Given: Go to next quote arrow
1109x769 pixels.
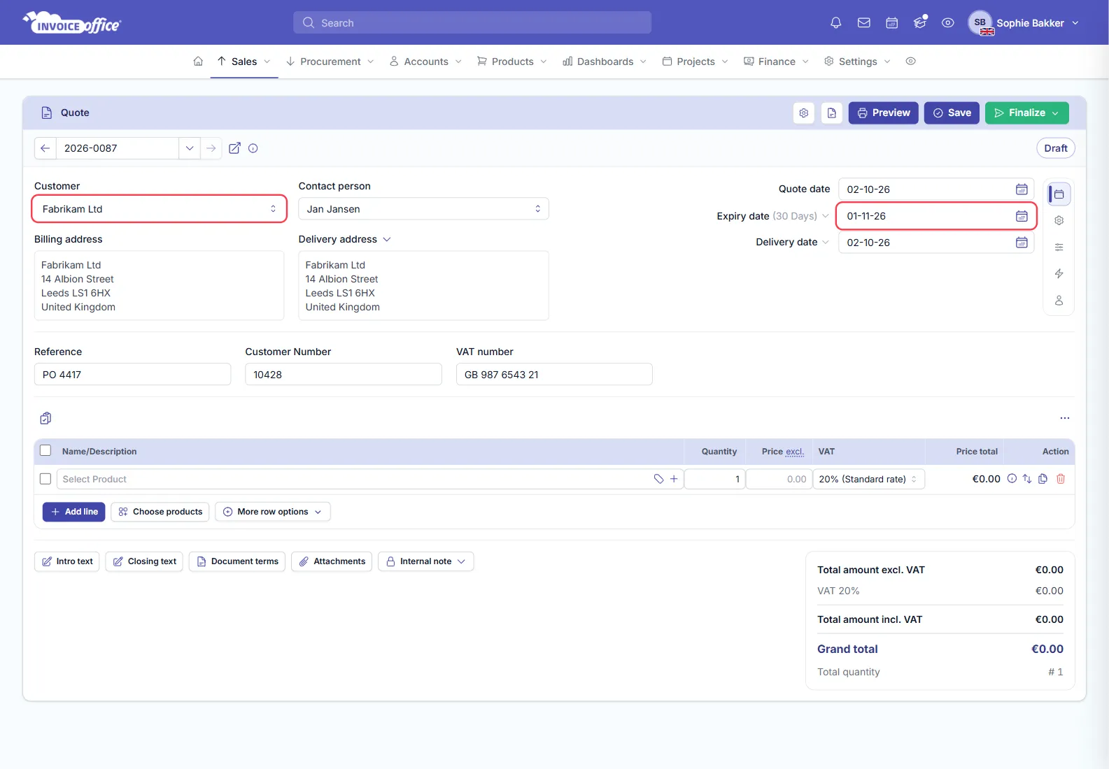Looking at the screenshot, I should [x=211, y=148].
